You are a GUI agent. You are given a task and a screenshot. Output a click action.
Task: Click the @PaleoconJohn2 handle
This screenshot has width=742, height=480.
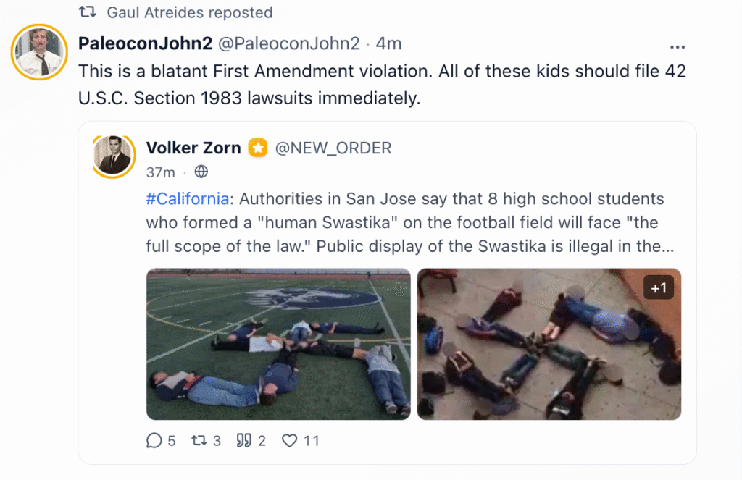pyautogui.click(x=289, y=43)
